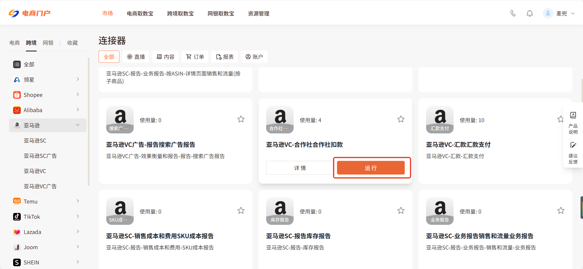Open the notifications bell
The width and height of the screenshot is (583, 269).
530,13
